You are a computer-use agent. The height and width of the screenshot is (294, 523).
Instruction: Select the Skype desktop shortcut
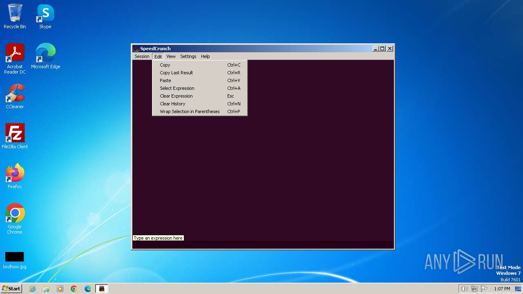pos(45,16)
